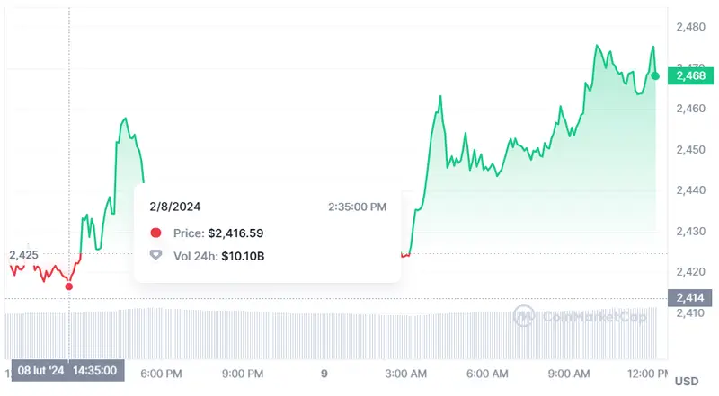Click the 9:00 PM time axis label
The width and height of the screenshot is (719, 396).
coord(243,373)
